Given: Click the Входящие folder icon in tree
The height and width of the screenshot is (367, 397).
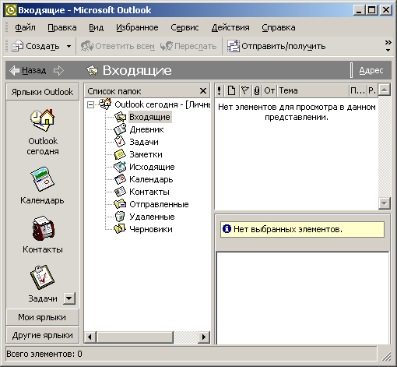Looking at the screenshot, I should [x=121, y=117].
